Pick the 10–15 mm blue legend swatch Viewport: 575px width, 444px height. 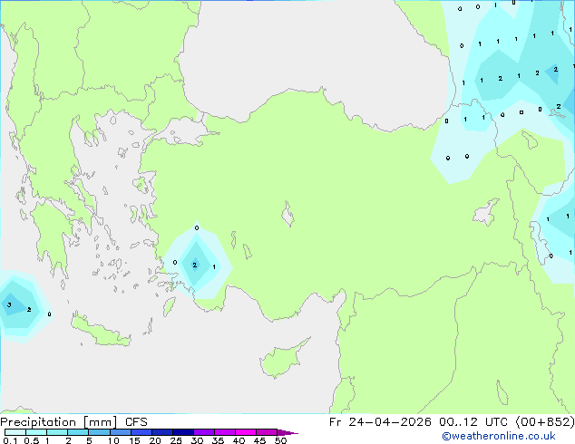[x=120, y=432]
